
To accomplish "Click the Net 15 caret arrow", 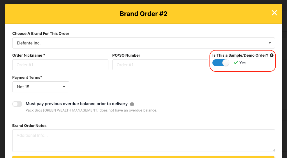I will (x=64, y=87).
